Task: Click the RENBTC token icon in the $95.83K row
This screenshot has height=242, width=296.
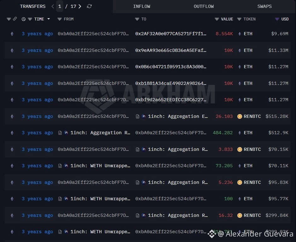Action: click(240, 182)
